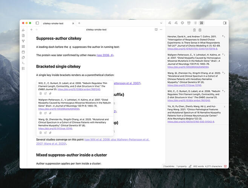
Task: Open the canvas grid icon in ribbon
Action: point(23,46)
